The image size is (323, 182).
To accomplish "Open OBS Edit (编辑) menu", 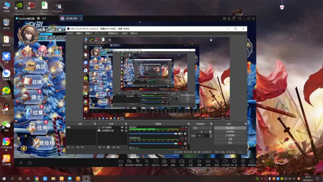I will pyautogui.click(x=79, y=34).
